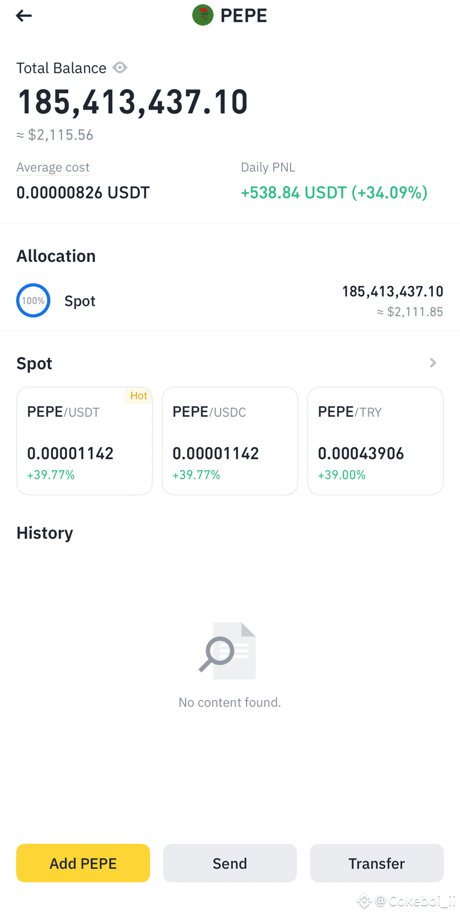Tap the PEPE coin logo icon
Viewport: 460px width, 915px height.
point(203,15)
